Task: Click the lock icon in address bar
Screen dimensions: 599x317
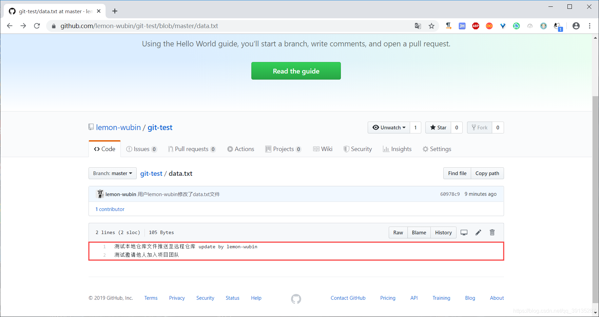Action: click(x=54, y=26)
